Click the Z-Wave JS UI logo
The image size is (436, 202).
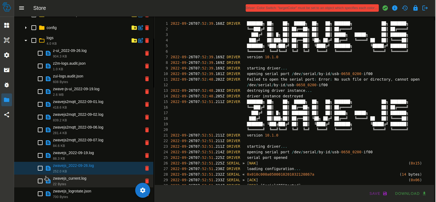point(7,7)
